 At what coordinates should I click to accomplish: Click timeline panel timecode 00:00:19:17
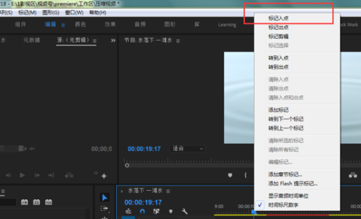[x=143, y=202]
